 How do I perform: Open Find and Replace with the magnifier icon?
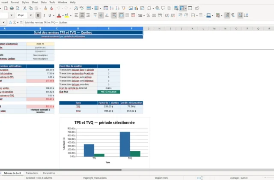pyautogui.click(x=76, y=8)
